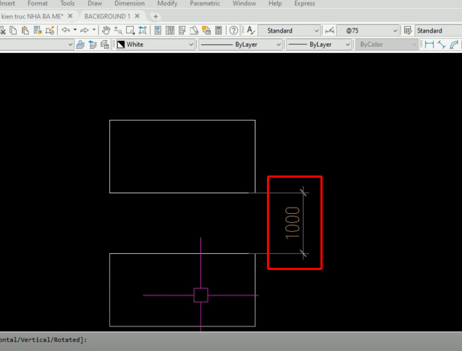Click the Copy clipboard icon

click(14, 30)
